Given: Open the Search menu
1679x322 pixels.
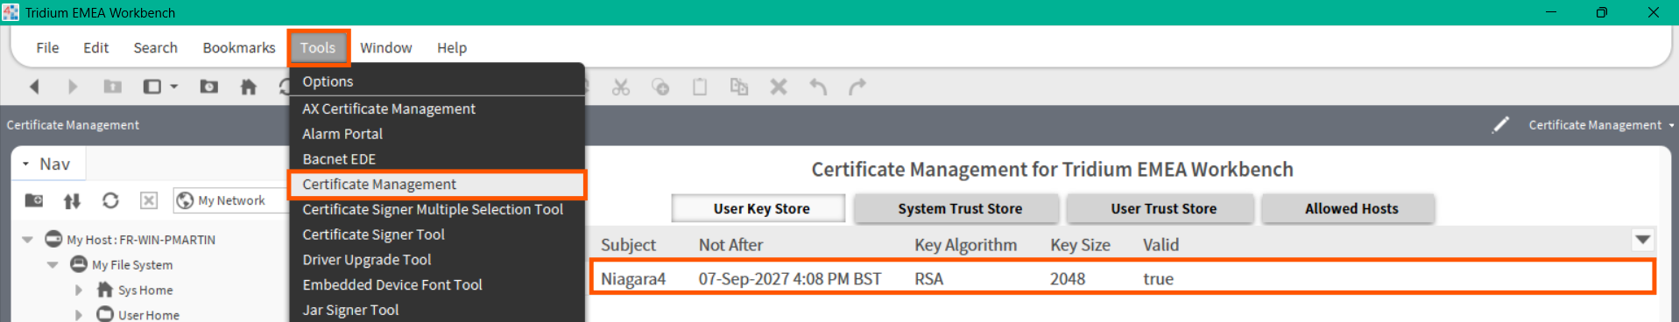Looking at the screenshot, I should click(155, 47).
